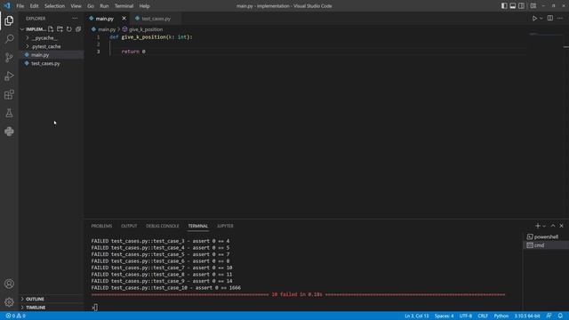Open the File menu
The width and height of the screenshot is (569, 320).
click(x=20, y=6)
